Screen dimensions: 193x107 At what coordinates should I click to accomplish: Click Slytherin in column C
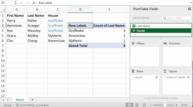tap(58, 36)
